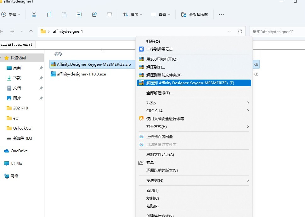Choose 使用火绒安全进行杀毒 menu entry

(165, 119)
